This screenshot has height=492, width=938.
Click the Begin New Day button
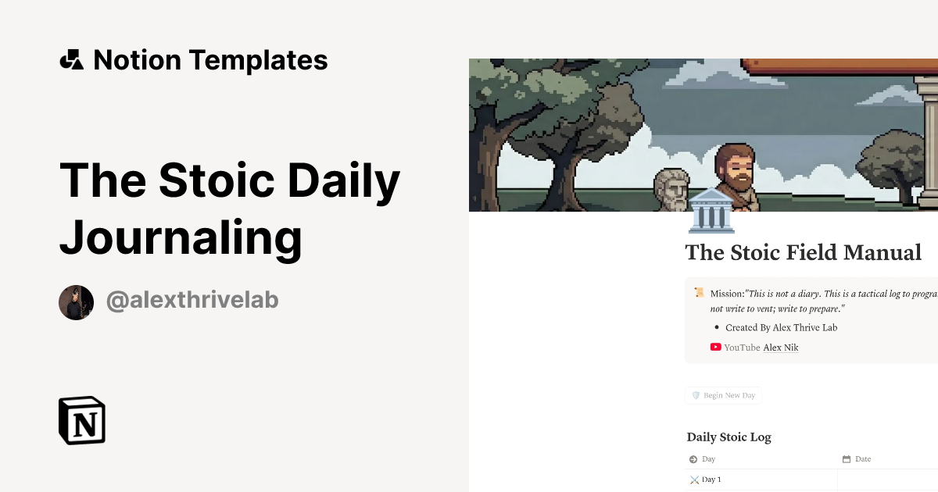(723, 395)
